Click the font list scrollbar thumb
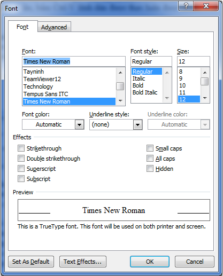This screenshot has width=223, height=276. (120, 86)
